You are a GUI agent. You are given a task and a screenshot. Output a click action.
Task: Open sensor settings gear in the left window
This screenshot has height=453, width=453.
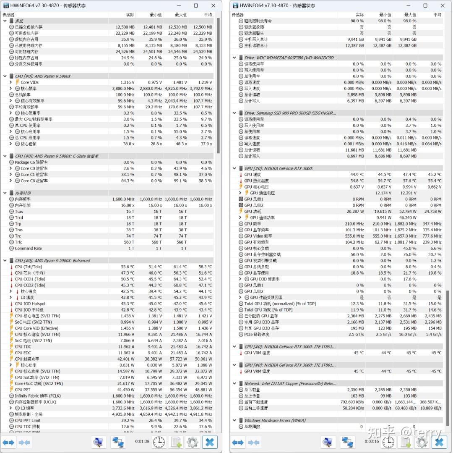click(193, 442)
